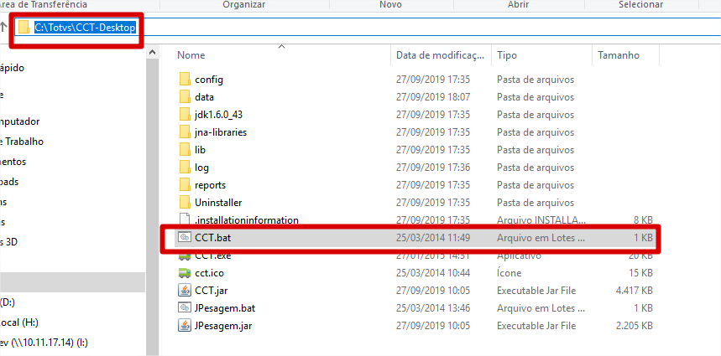Click the CCT.bat file name

(x=212, y=238)
